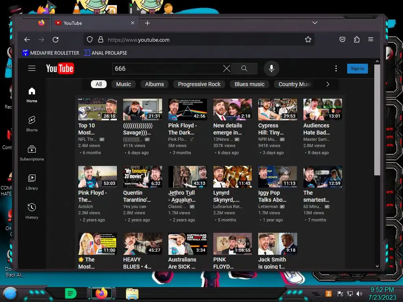This screenshot has width=403, height=302.
Task: Open a new browser tab
Action: click(147, 23)
